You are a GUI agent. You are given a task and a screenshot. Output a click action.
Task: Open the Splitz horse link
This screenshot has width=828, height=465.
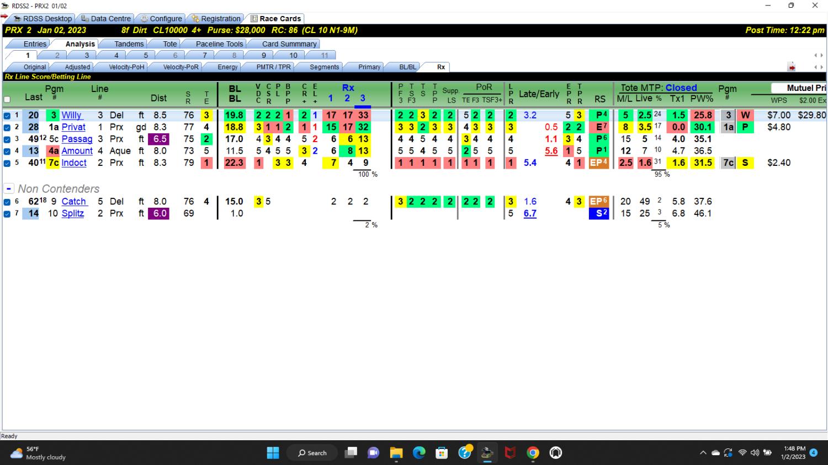(x=72, y=214)
